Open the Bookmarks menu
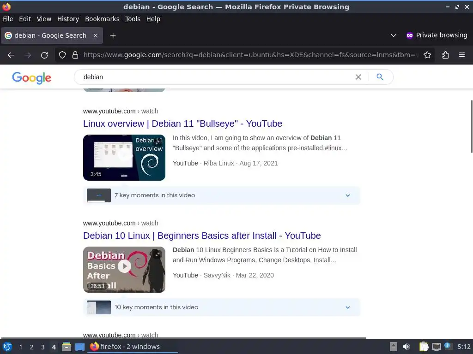Image resolution: width=473 pixels, height=354 pixels. pos(102,19)
